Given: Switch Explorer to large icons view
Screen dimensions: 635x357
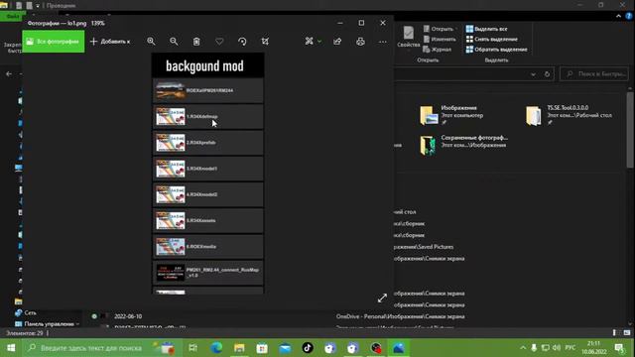Looking at the screenshot, I should coord(627,333).
